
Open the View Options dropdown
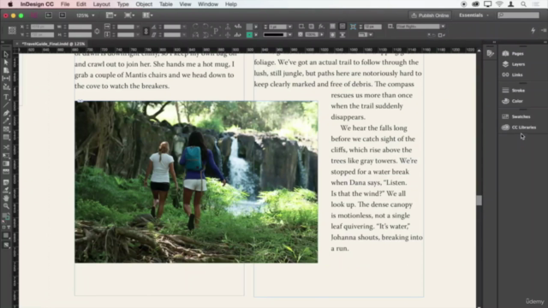[x=111, y=15]
